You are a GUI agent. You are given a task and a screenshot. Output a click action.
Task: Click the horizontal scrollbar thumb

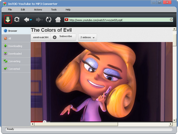pyautogui.click(x=76, y=124)
